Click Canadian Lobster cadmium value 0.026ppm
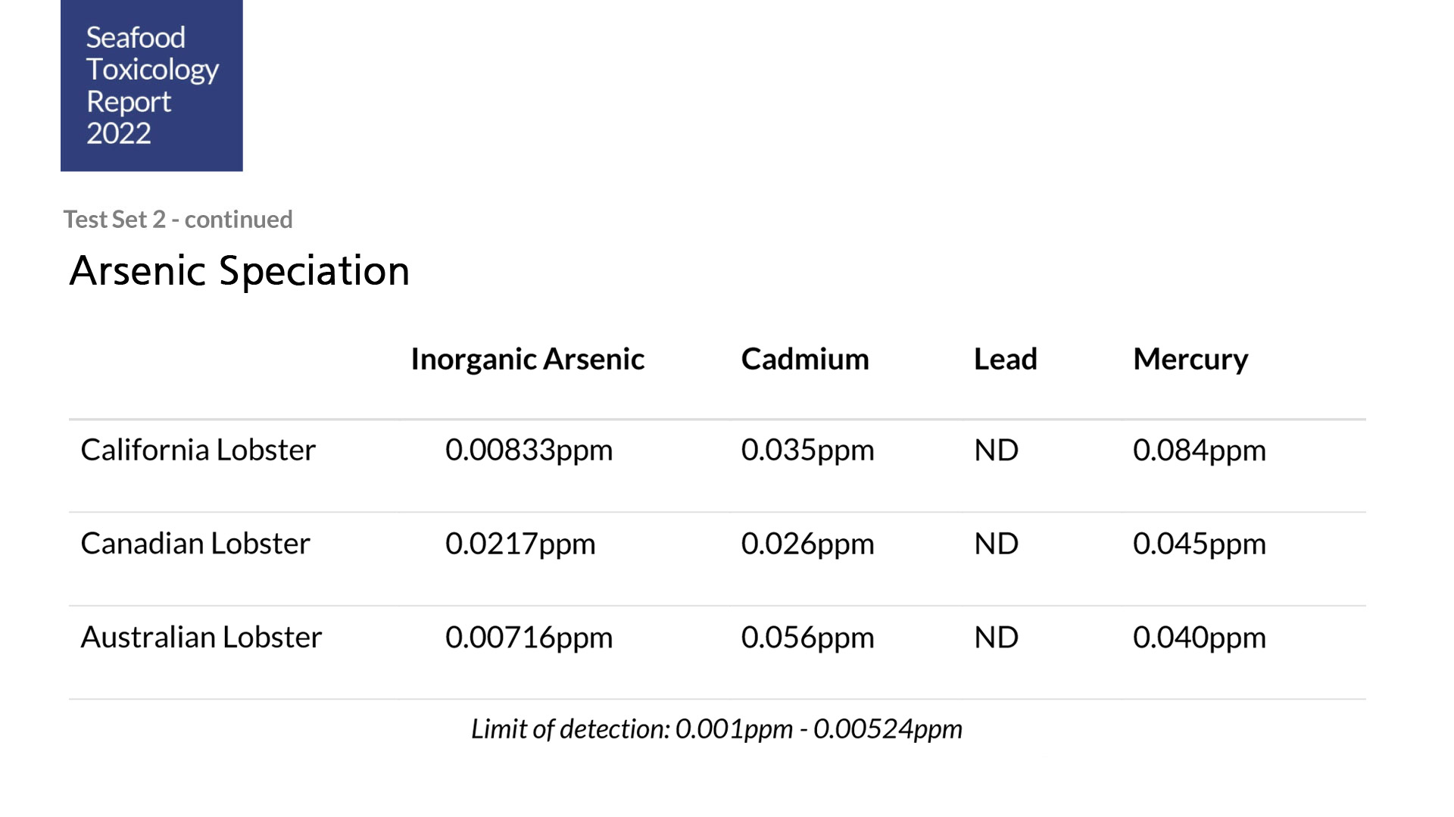Viewport: 1454px width, 817px height. (x=807, y=544)
